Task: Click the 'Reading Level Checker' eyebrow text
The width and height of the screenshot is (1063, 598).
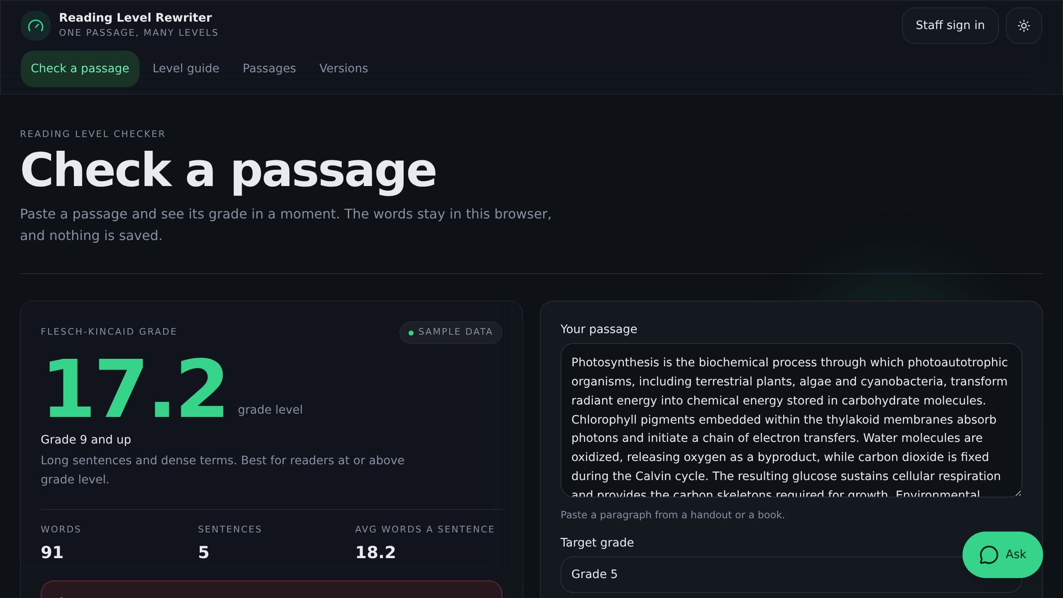Action: coord(93,134)
